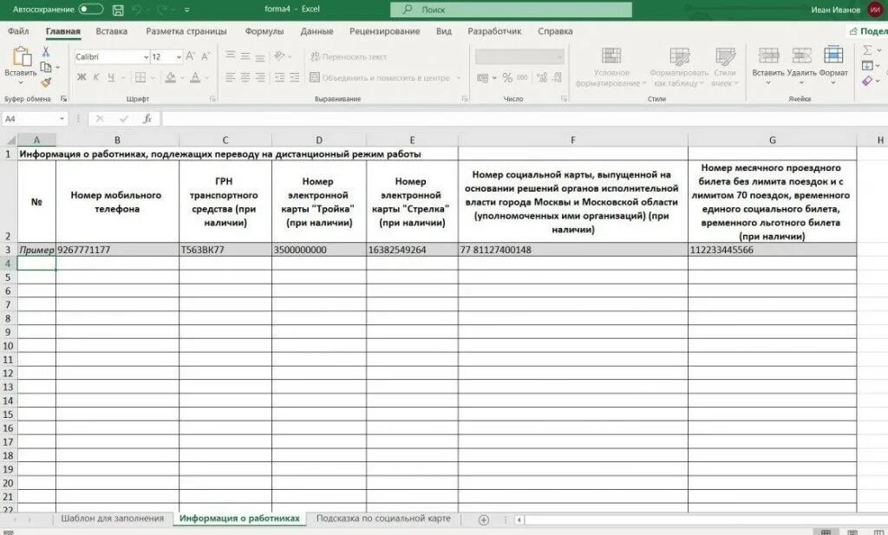Click the Align Top icon

click(231, 56)
